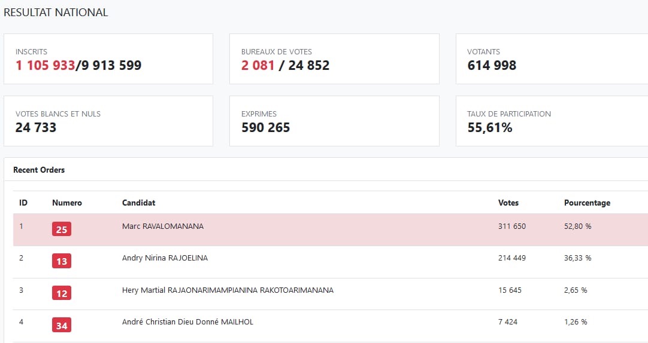Viewport: 648px width, 343px height.
Task: Open the BUREAUX DE VOTES statistics card
Action: (334, 59)
